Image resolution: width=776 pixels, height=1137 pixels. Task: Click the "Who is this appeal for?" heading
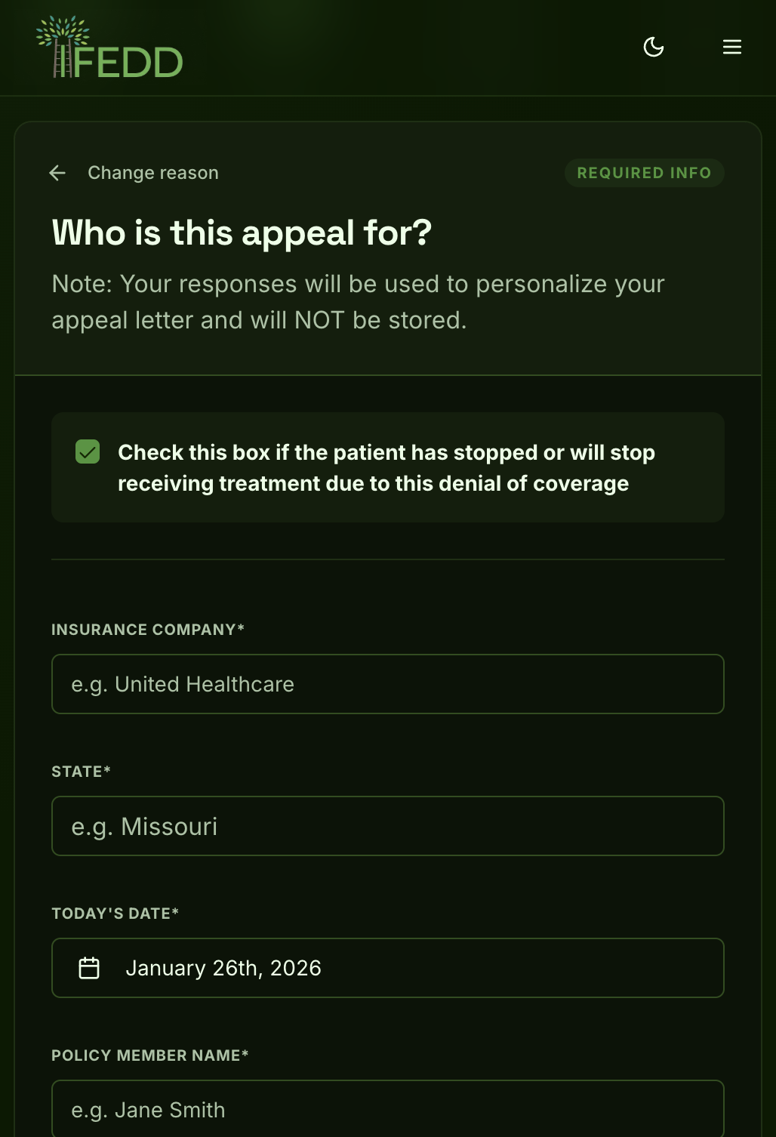pyautogui.click(x=242, y=233)
